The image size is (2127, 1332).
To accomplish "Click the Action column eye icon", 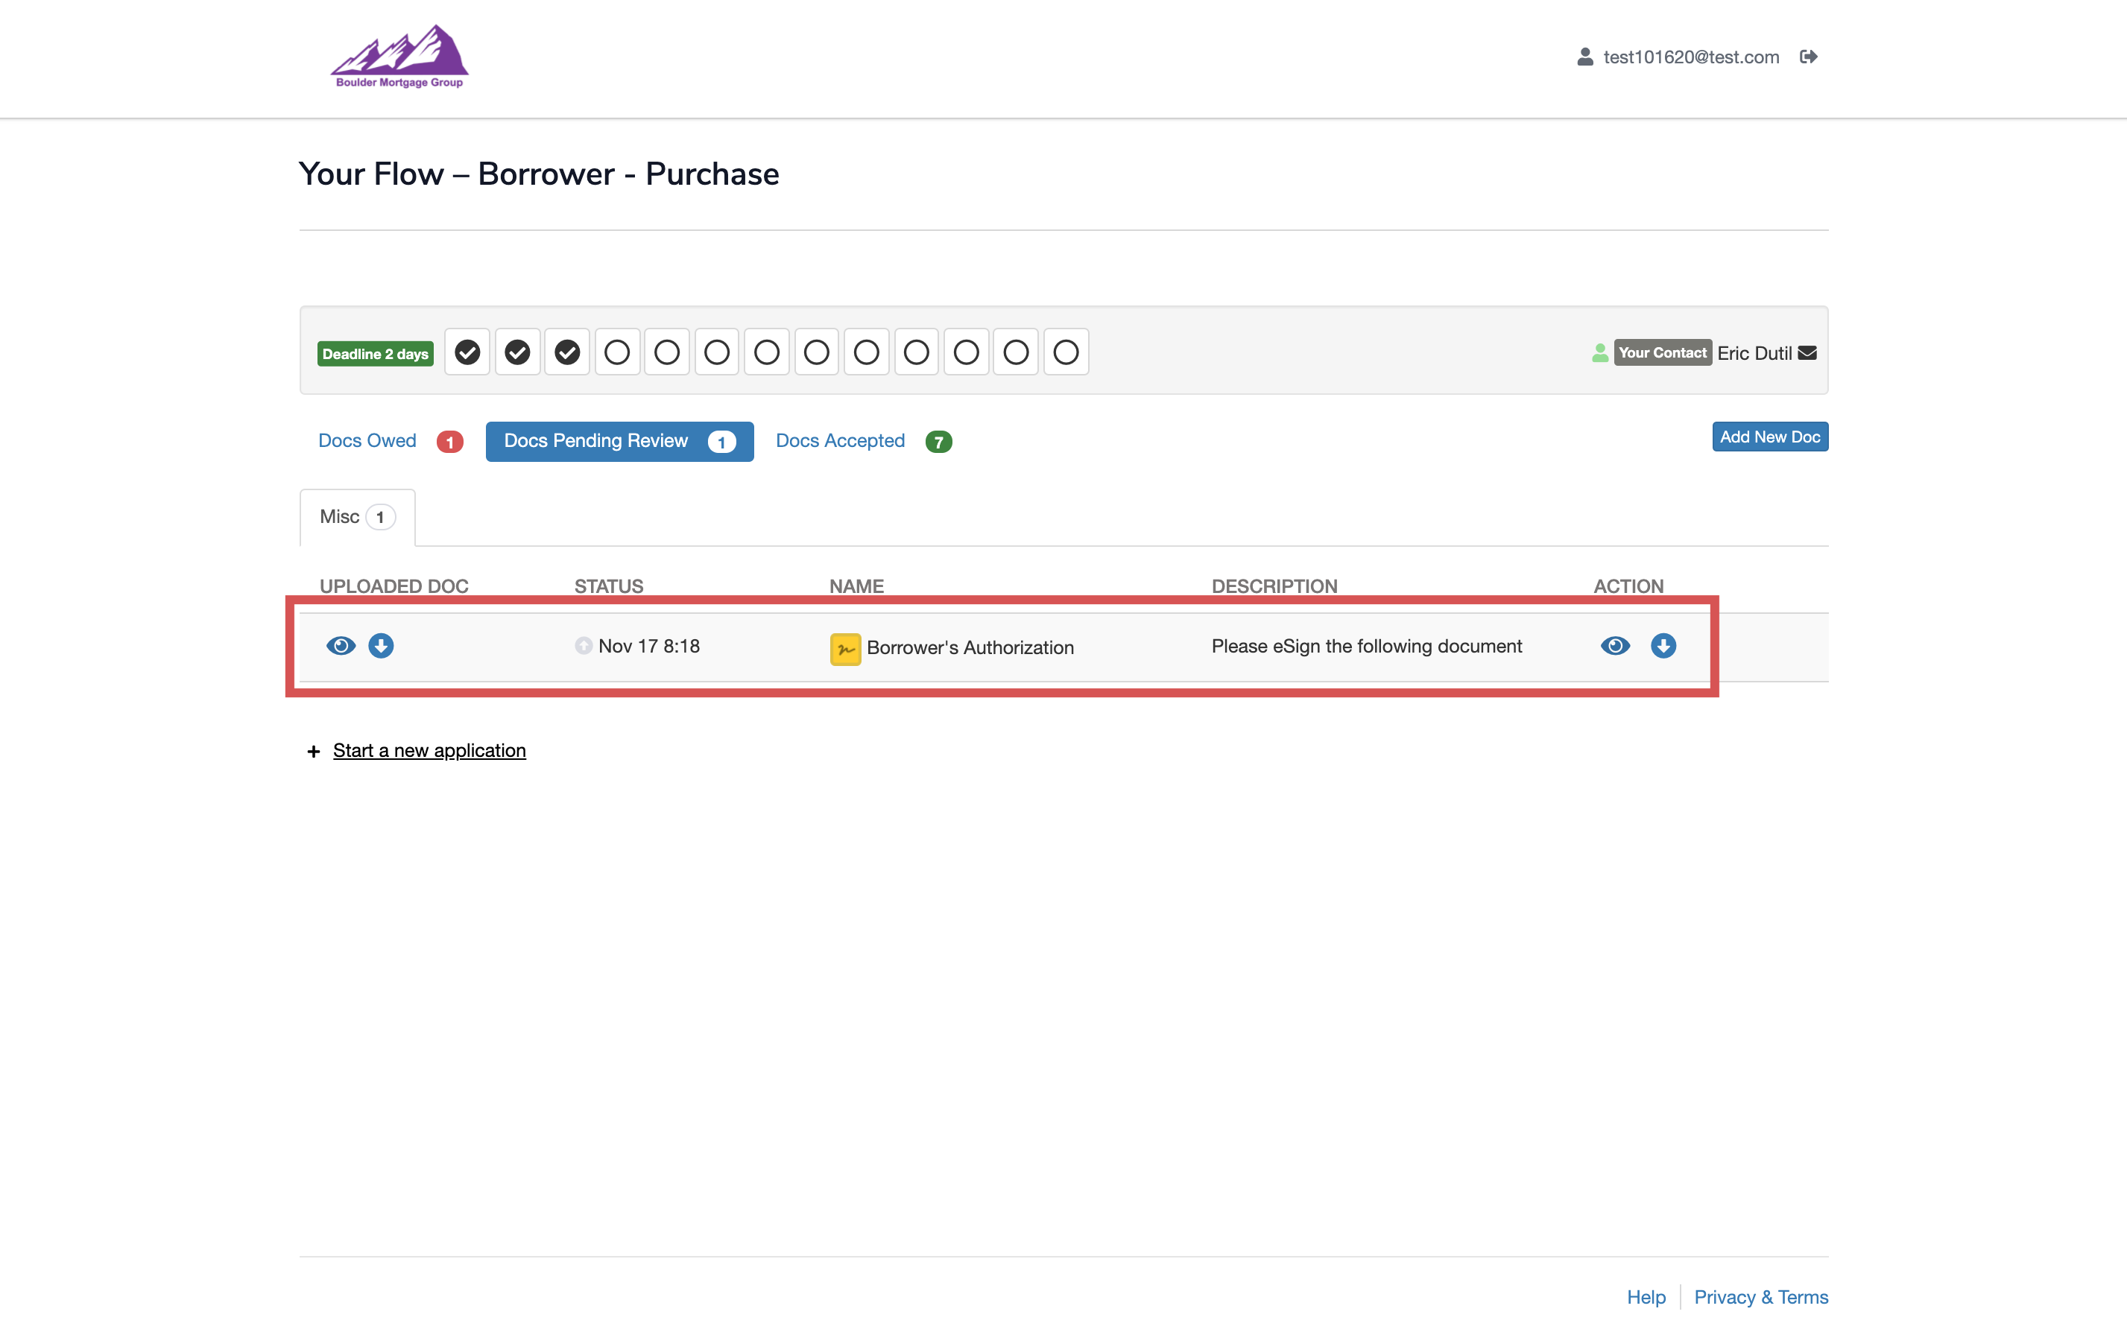I will point(1614,646).
